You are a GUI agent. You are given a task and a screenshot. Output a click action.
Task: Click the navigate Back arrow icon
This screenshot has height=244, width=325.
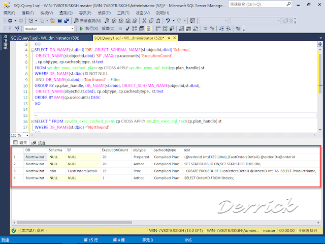[10, 20]
